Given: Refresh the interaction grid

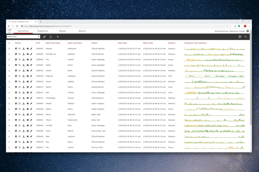Looking at the screenshot, I should coord(51,37).
